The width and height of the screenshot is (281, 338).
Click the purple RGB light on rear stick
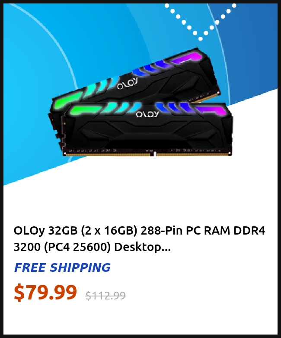tap(187, 58)
